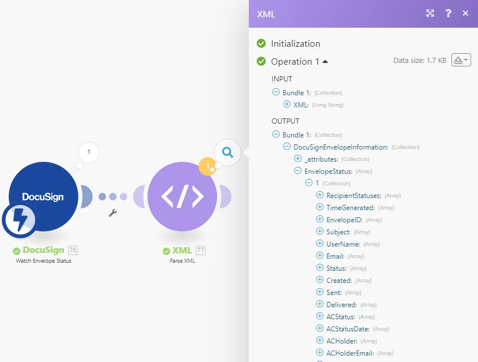Click the Data size: 1.7 KB text
Image resolution: width=478 pixels, height=362 pixels.
point(420,61)
